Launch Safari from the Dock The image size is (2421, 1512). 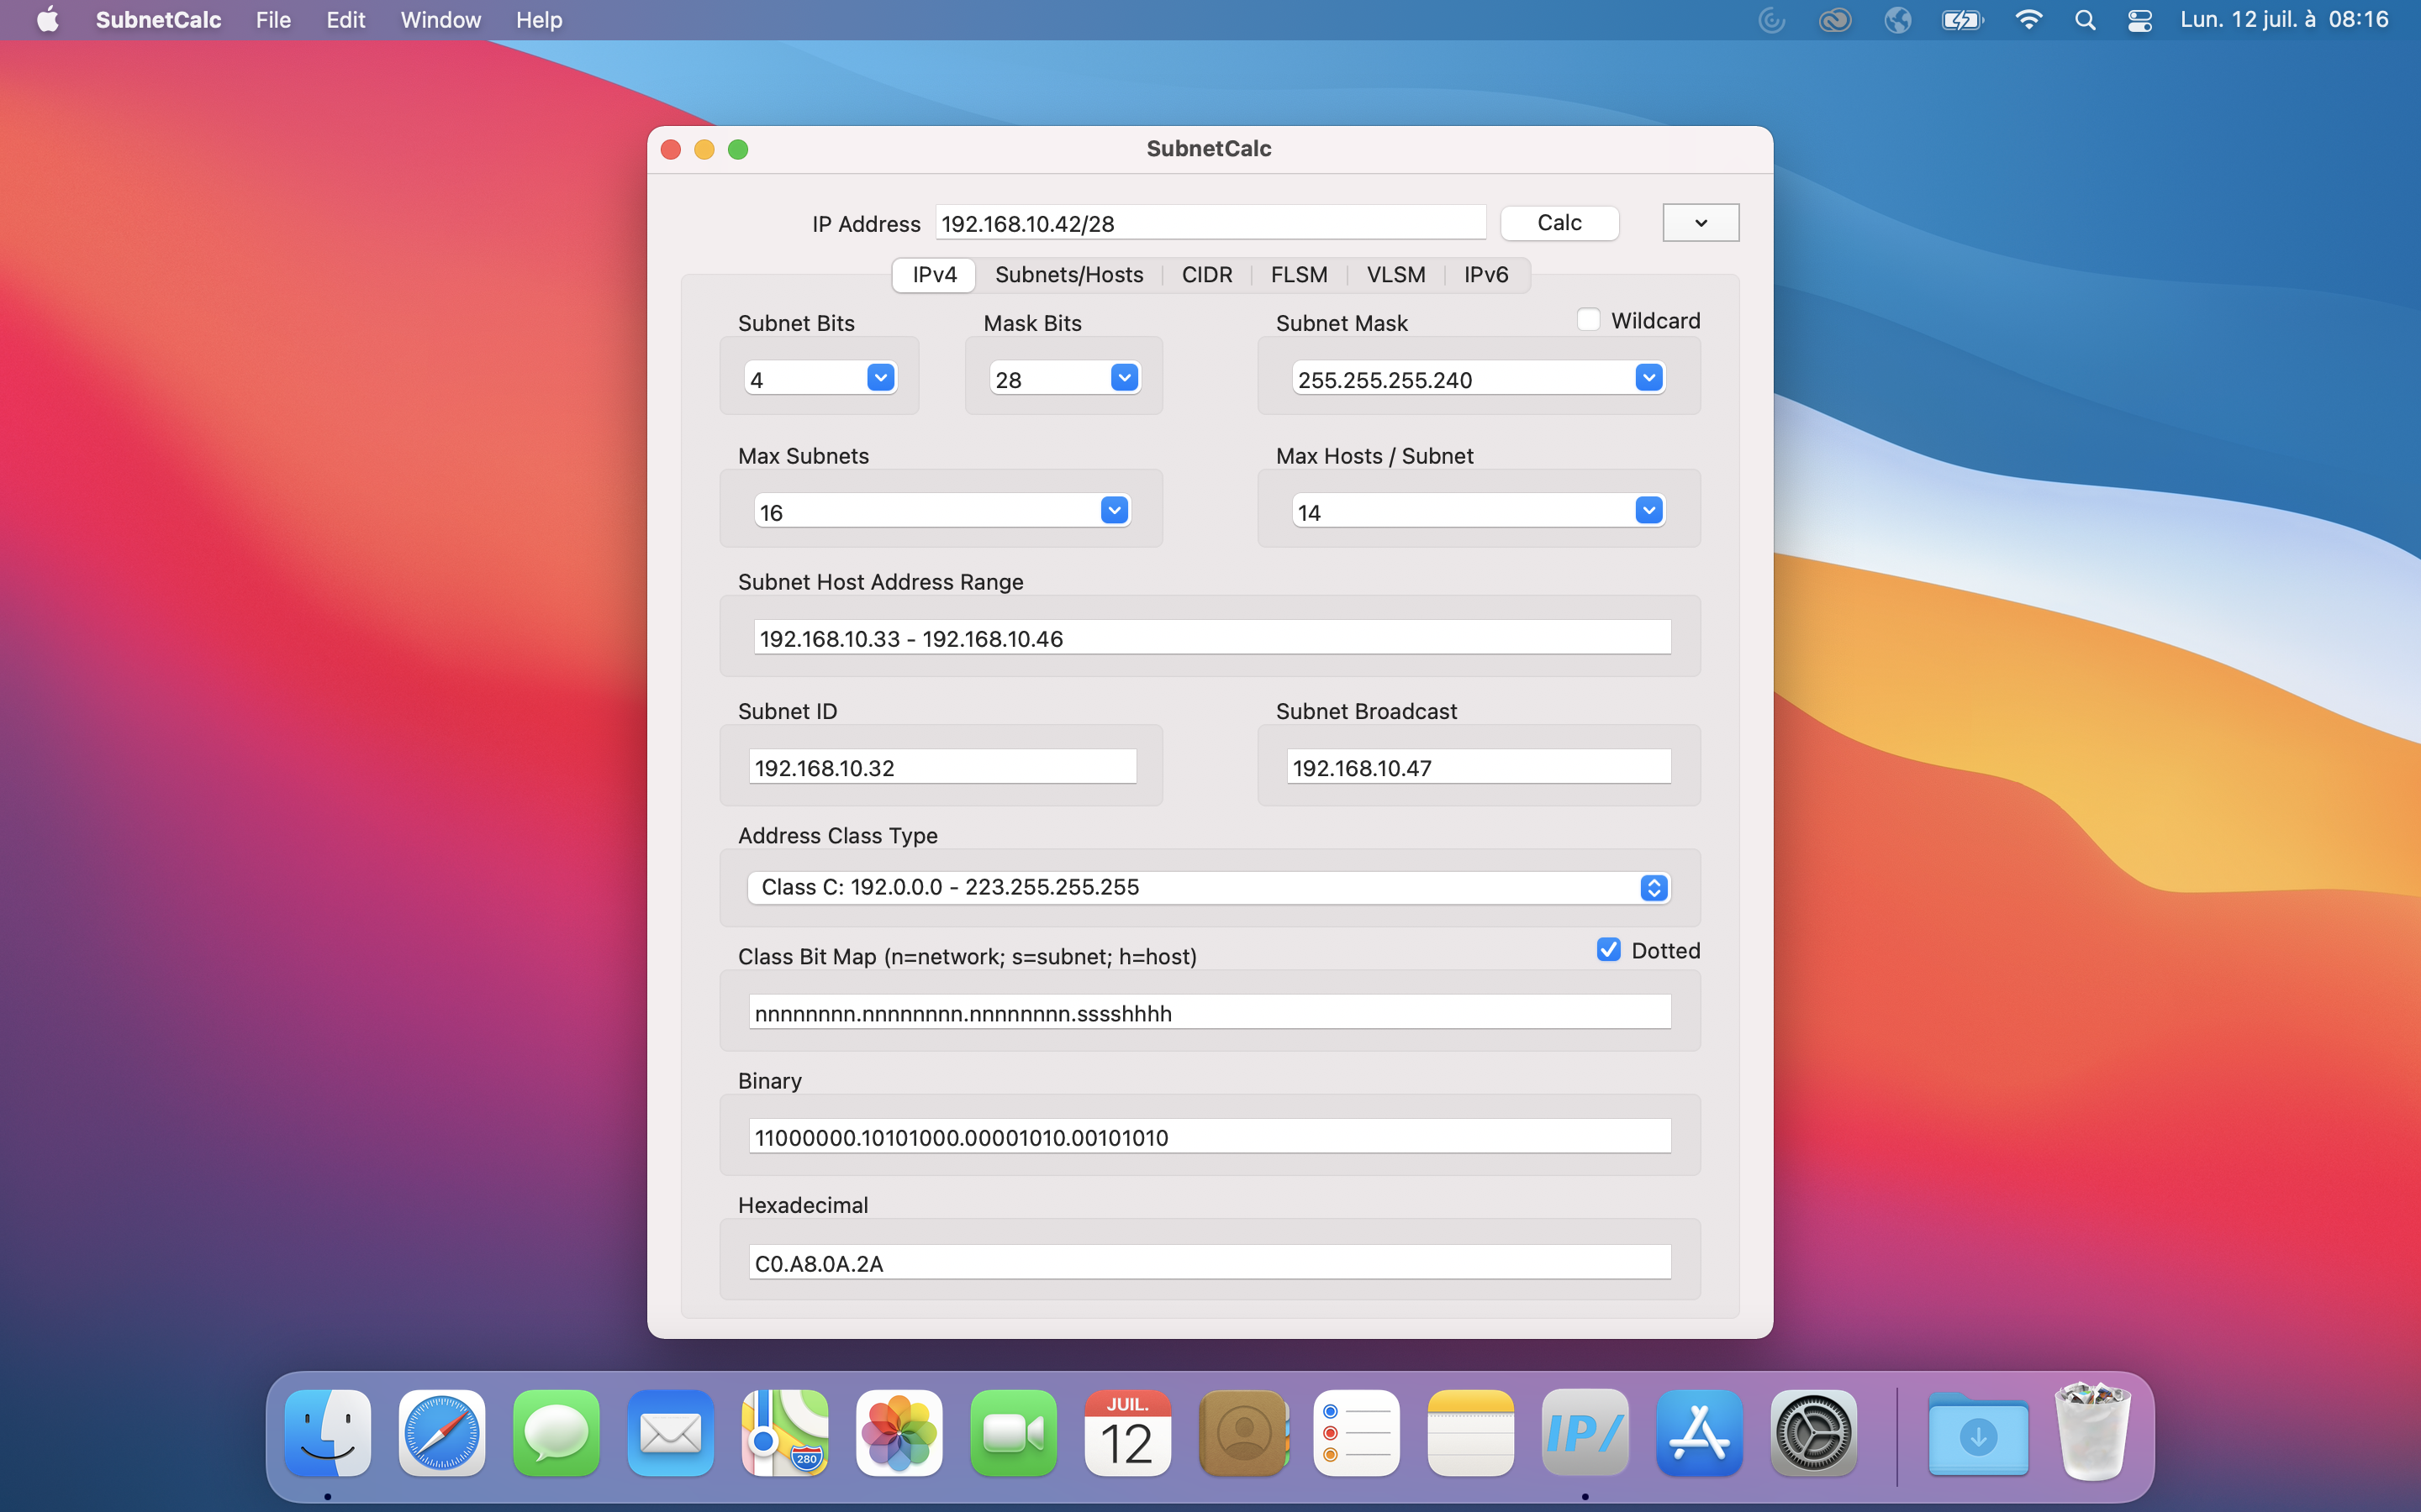coord(441,1433)
